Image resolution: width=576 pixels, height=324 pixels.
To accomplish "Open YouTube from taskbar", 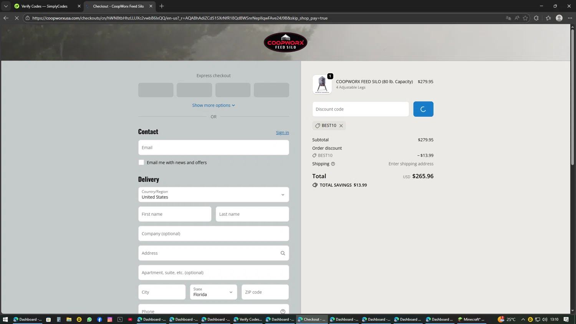I will coord(130,319).
